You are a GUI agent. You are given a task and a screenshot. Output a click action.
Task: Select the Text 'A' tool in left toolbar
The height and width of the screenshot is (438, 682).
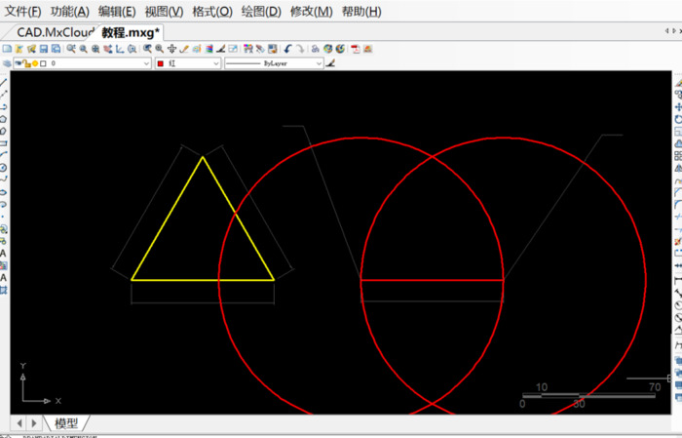tap(4, 253)
